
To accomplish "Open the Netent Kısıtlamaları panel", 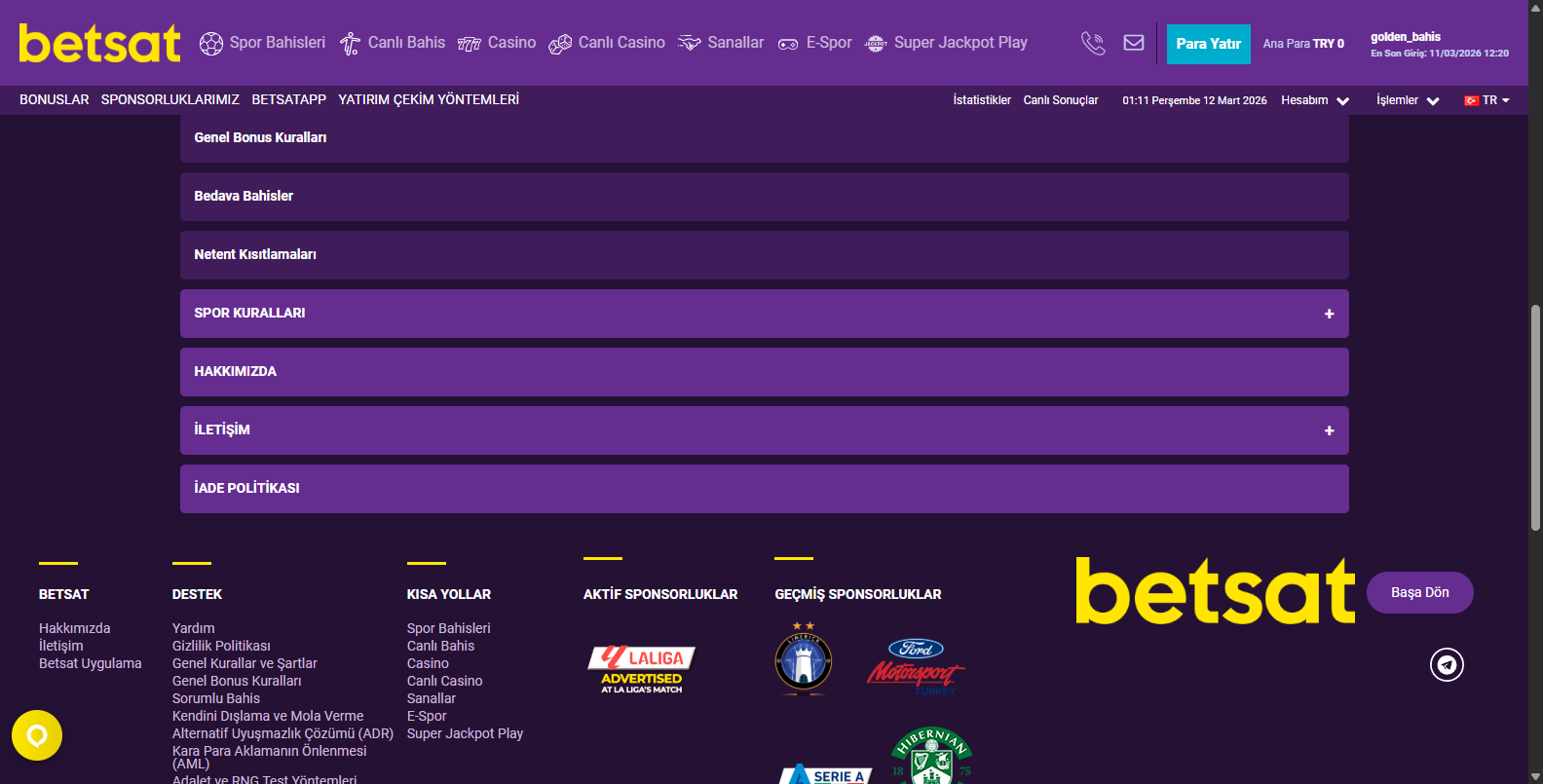I will [x=765, y=255].
